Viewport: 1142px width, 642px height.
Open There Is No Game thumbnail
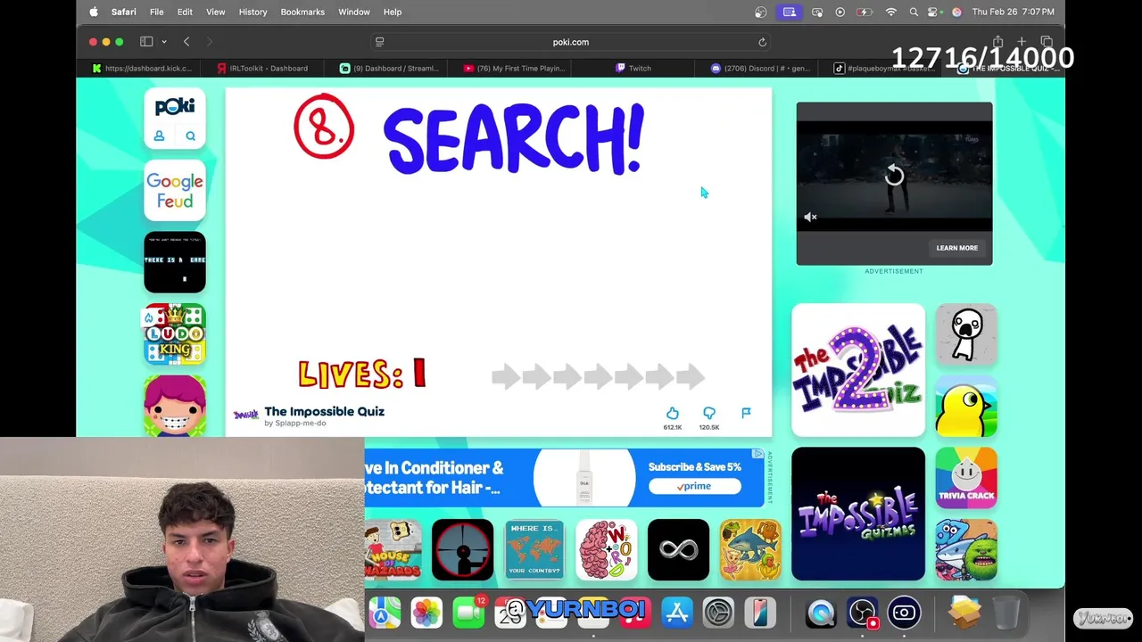click(x=175, y=262)
